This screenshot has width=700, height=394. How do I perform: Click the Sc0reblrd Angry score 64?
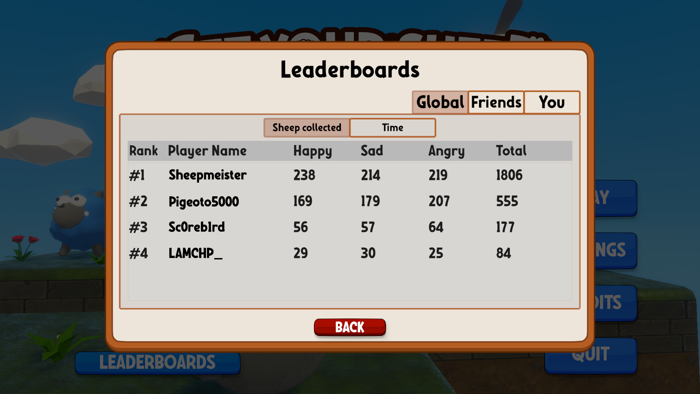pyautogui.click(x=435, y=227)
